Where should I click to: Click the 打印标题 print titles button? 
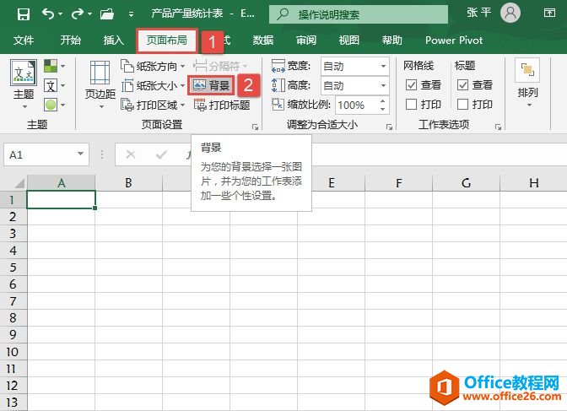click(222, 105)
